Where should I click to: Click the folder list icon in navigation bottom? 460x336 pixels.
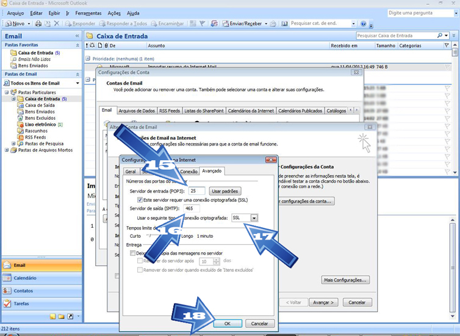click(x=62, y=316)
